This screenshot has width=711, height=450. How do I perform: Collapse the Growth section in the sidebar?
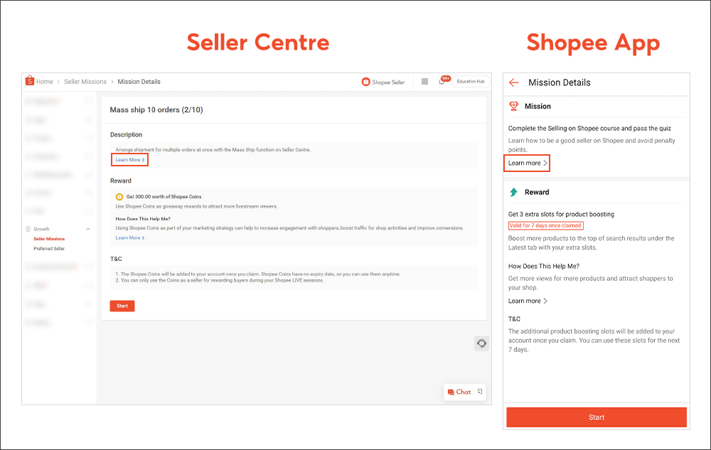click(x=87, y=228)
